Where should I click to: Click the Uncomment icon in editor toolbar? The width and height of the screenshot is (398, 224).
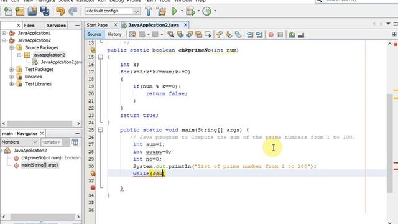(301, 35)
